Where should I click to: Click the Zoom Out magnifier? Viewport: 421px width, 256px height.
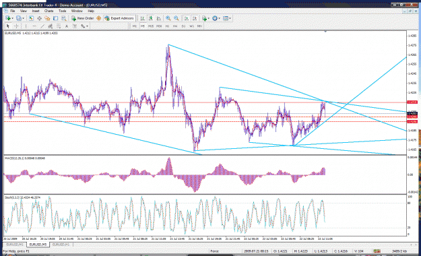[x=176, y=18]
